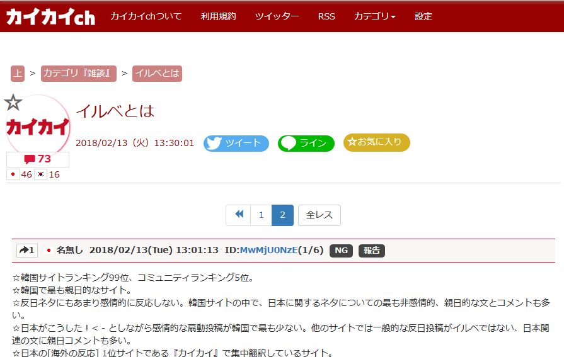Click the red comment count bubble 73
The height and width of the screenshot is (357, 564).
point(38,159)
